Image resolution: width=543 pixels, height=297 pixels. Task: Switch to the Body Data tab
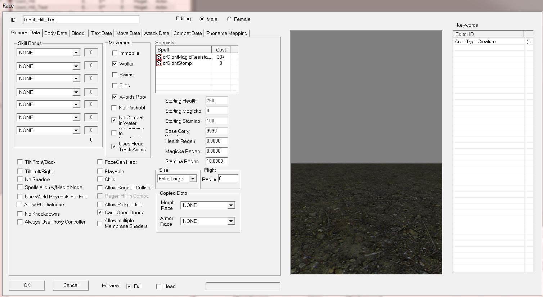pos(55,33)
